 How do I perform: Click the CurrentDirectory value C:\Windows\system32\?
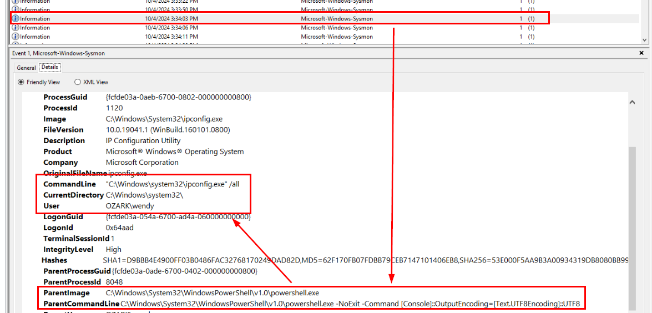[144, 195]
